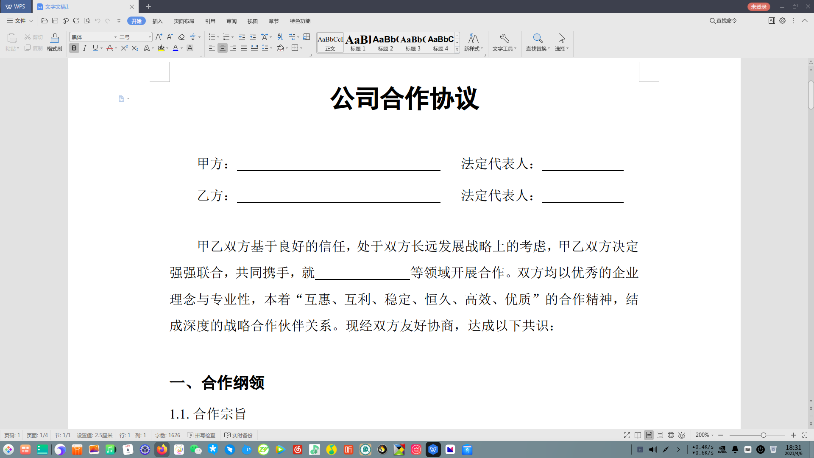Toggle center alignment
This screenshot has height=458, width=814.
click(x=222, y=48)
